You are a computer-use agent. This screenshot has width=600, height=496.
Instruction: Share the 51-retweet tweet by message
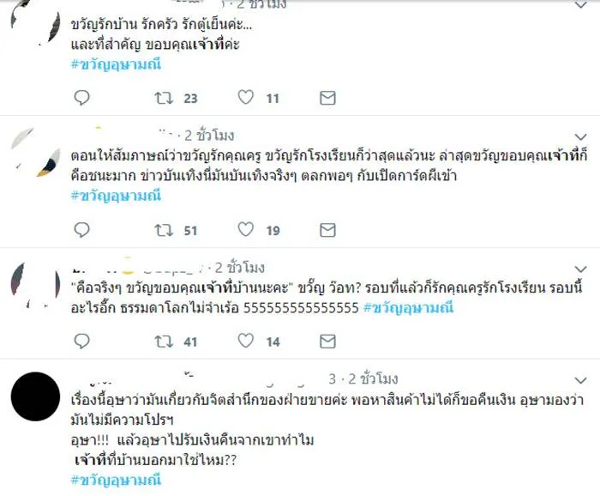pos(327,230)
